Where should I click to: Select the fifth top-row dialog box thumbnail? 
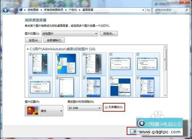pos(147,64)
